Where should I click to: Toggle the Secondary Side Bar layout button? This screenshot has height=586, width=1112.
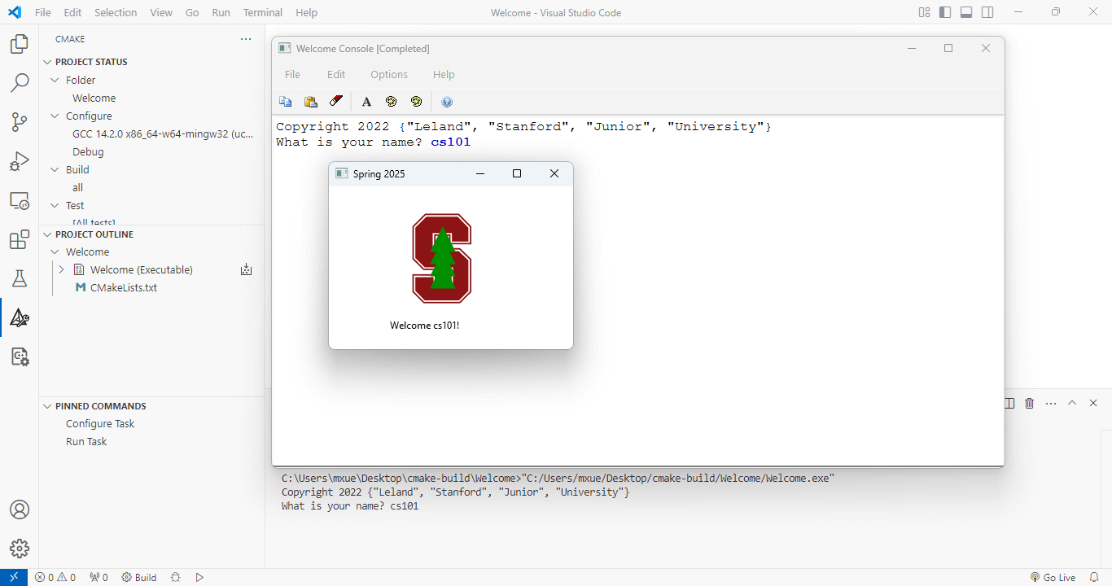(987, 12)
